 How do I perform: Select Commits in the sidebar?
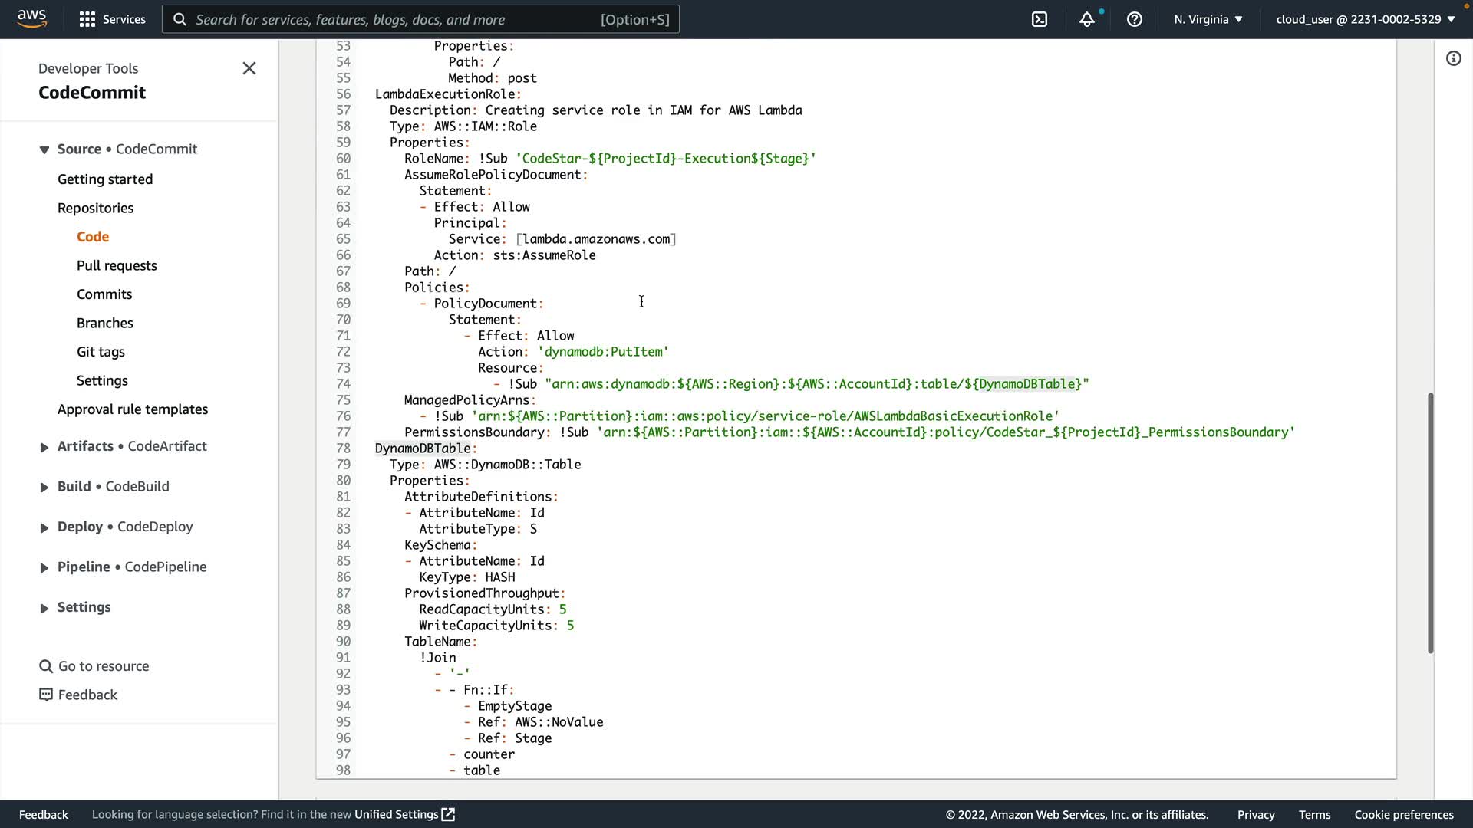click(104, 294)
